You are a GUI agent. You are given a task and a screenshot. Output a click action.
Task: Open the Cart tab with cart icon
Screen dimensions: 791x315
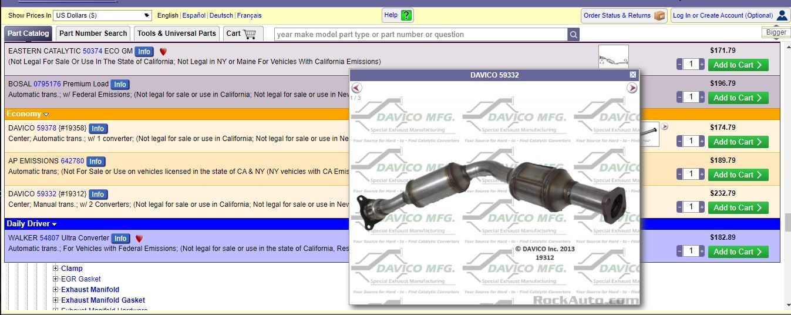click(243, 33)
